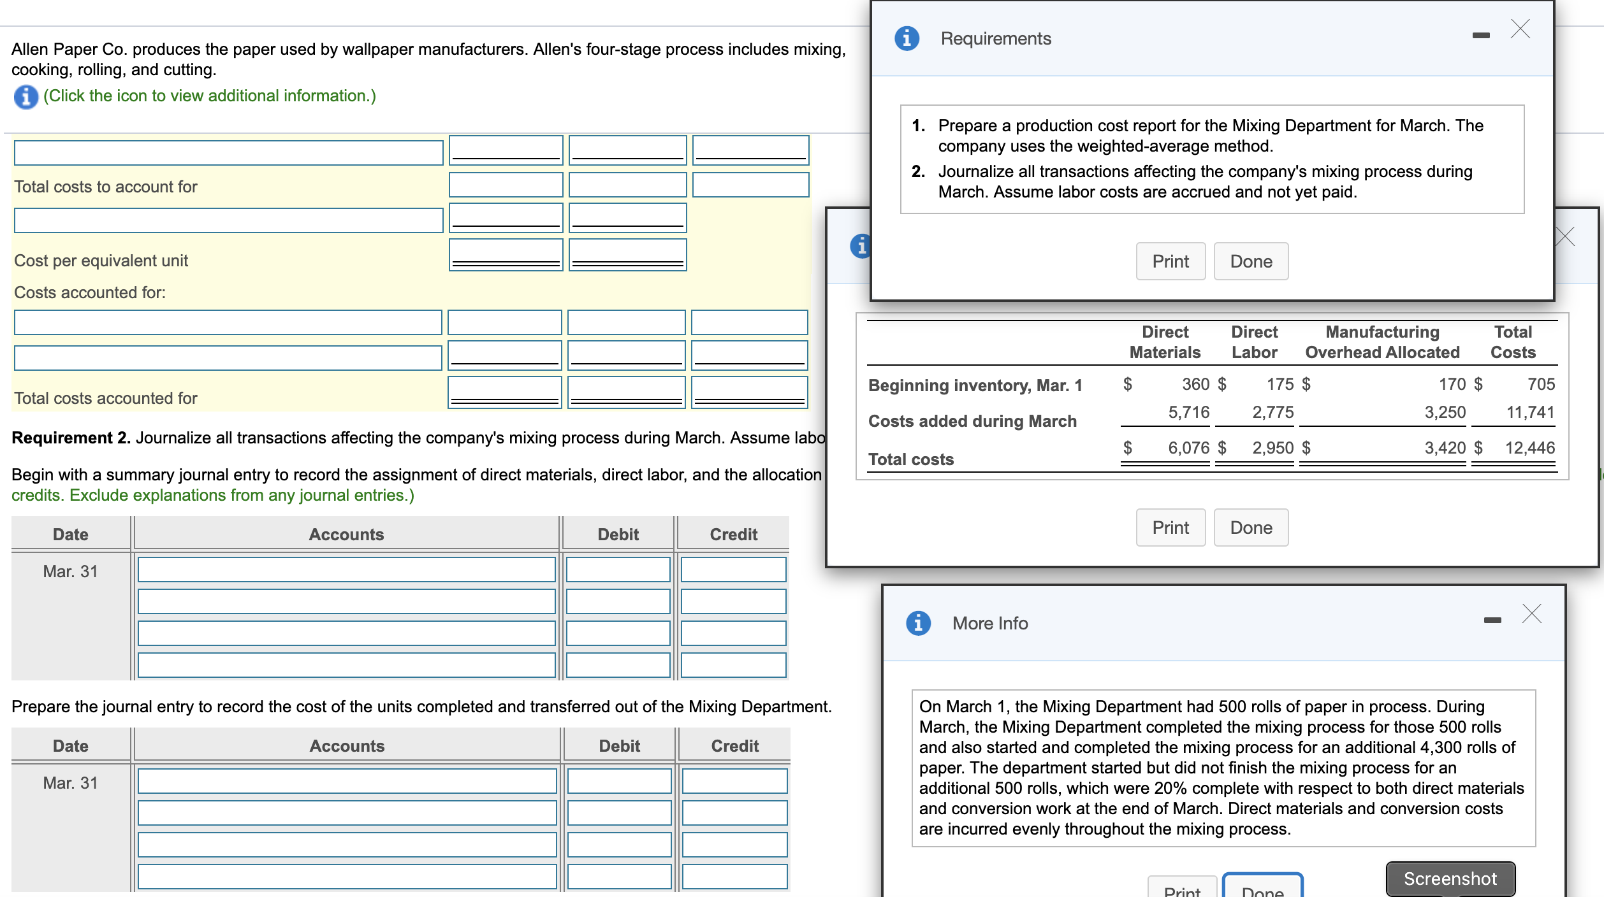Screen dimensions: 1604x897
Task: Click Done in the Requirements dialog
Action: (1251, 261)
